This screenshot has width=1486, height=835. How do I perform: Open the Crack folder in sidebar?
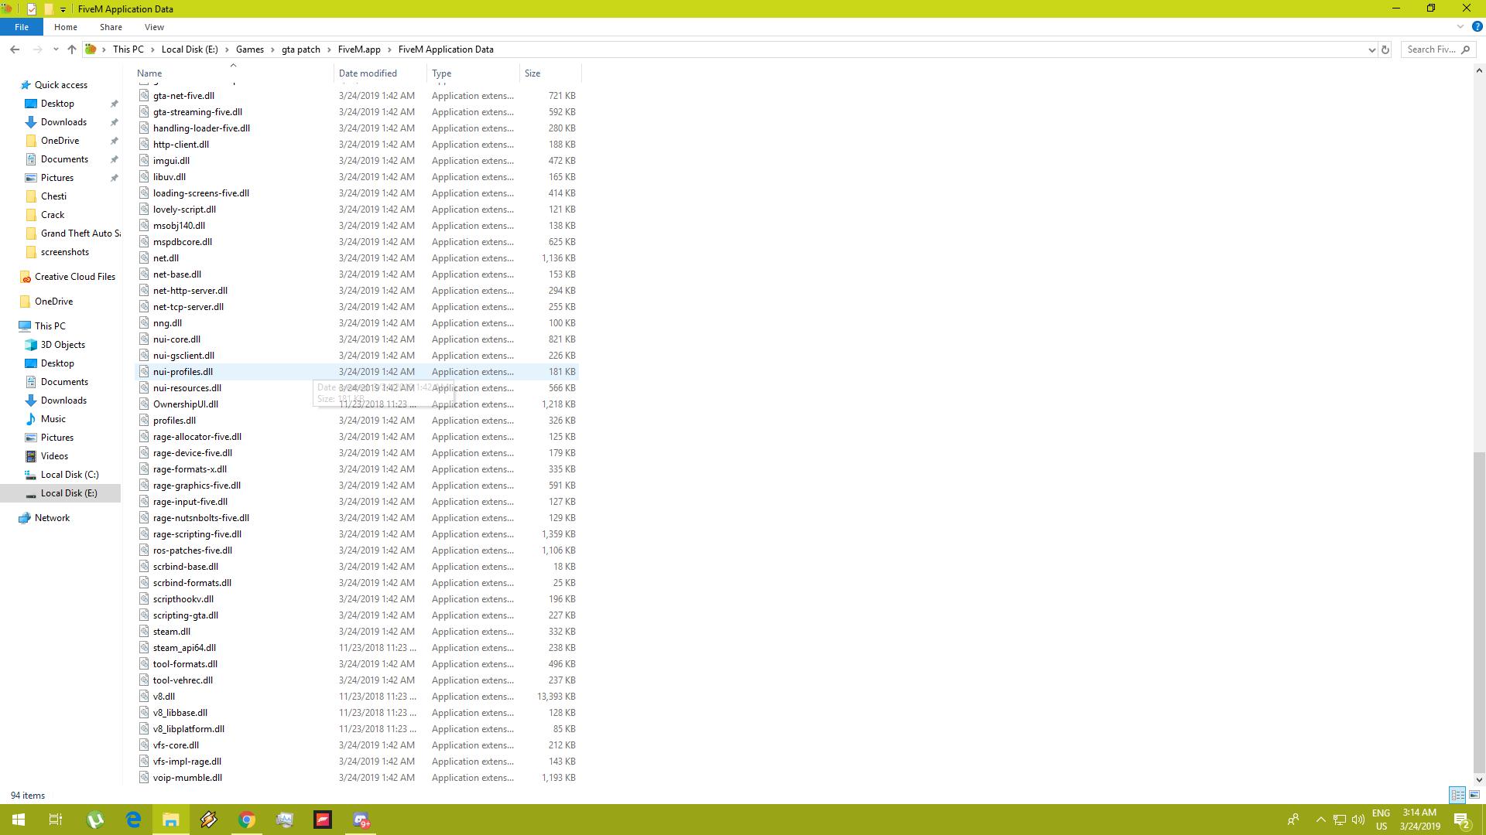point(53,215)
